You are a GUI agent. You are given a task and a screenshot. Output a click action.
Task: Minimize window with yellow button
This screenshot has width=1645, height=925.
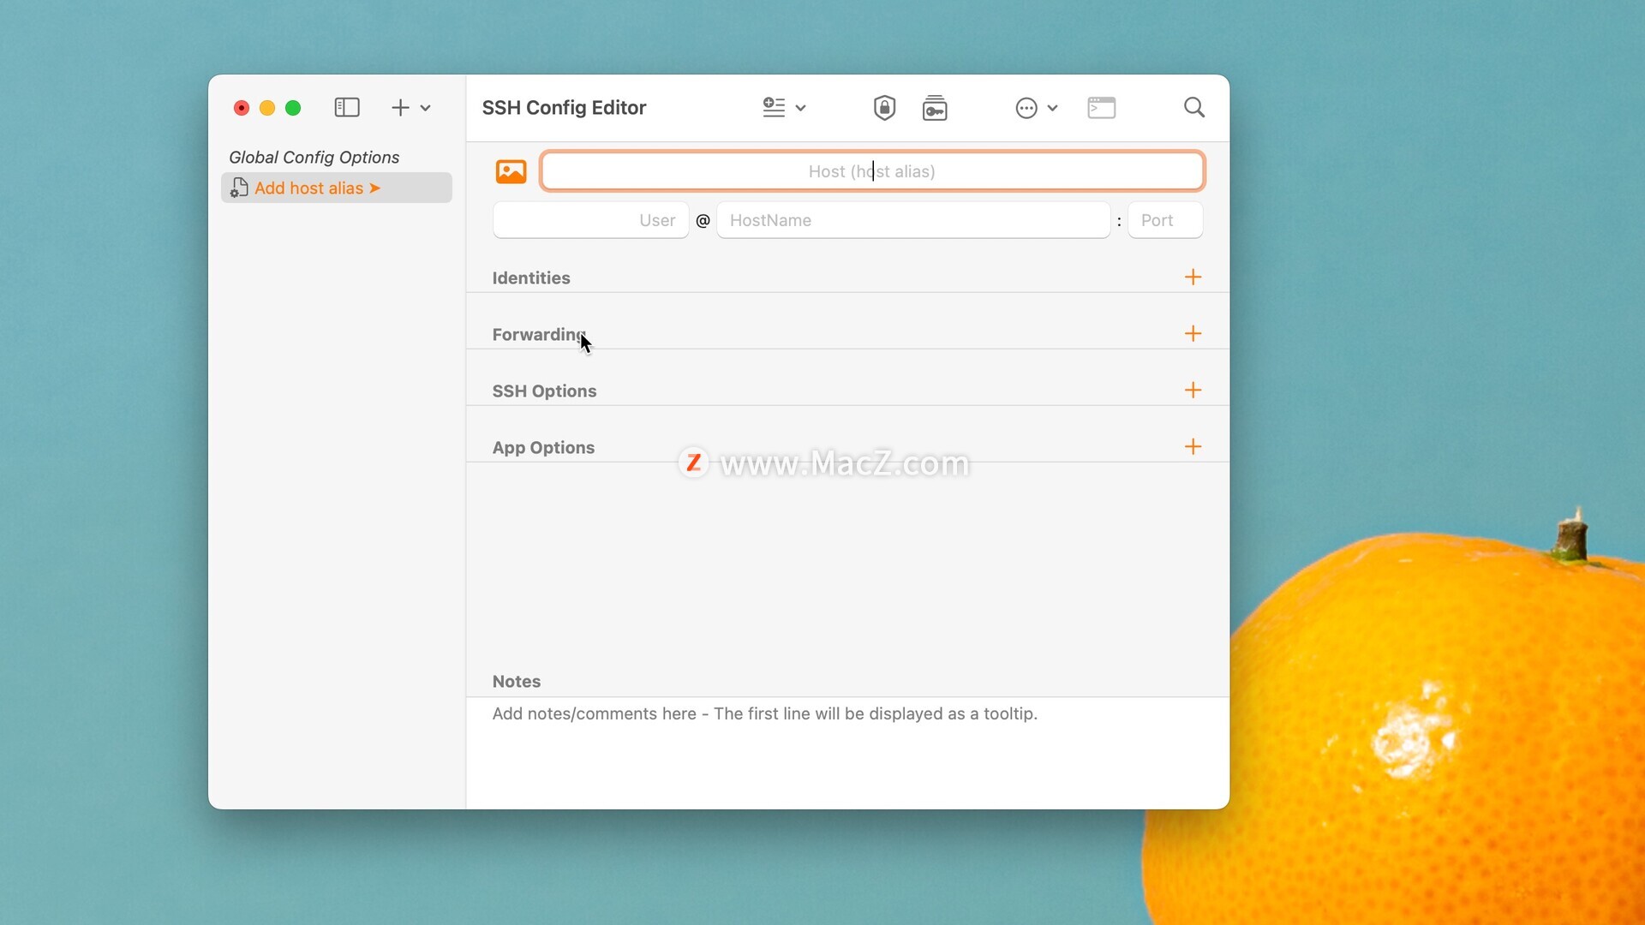(x=267, y=108)
